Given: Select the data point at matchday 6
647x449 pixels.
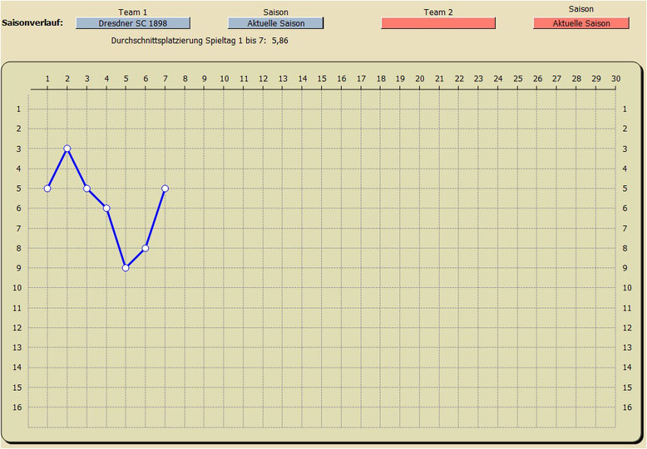Looking at the screenshot, I should [146, 248].
